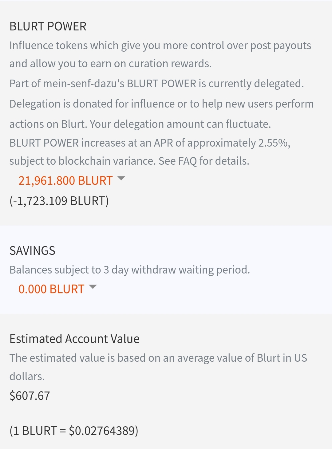
Task: Open the SAVINGS balance dropdown arrow
Action: [93, 287]
